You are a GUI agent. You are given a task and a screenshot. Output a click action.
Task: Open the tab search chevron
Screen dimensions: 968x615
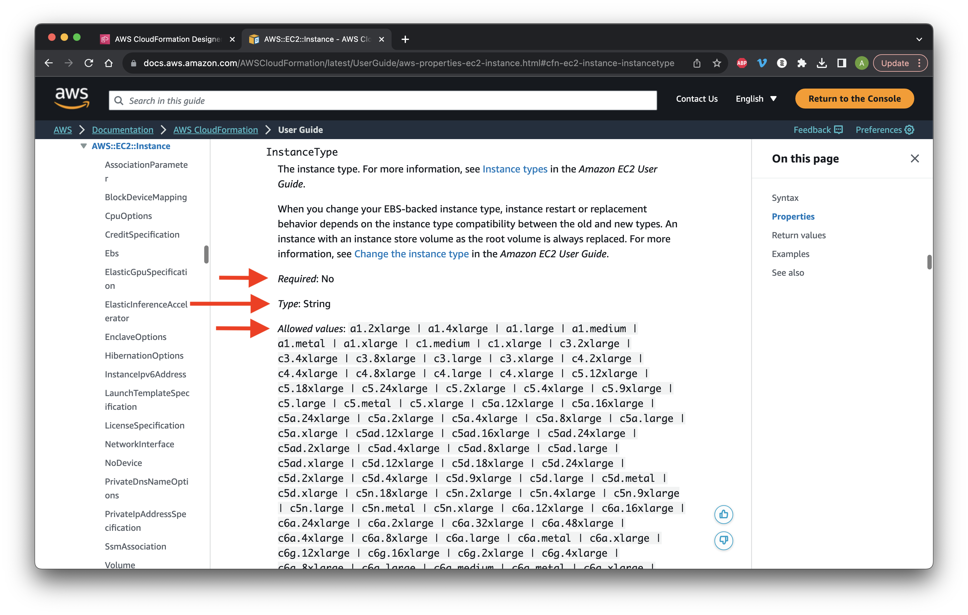point(919,39)
